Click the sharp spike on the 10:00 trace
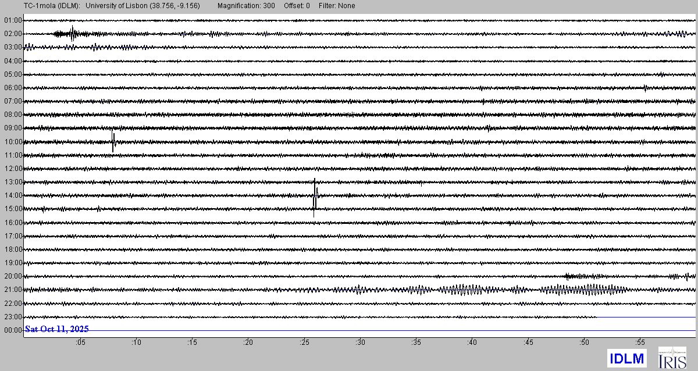 click(x=113, y=142)
